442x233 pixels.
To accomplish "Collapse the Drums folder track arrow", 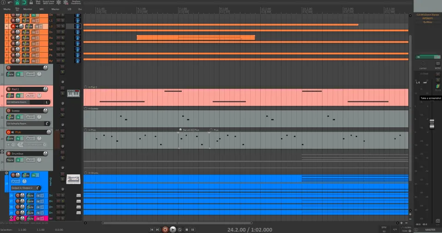I will pos(6,173).
